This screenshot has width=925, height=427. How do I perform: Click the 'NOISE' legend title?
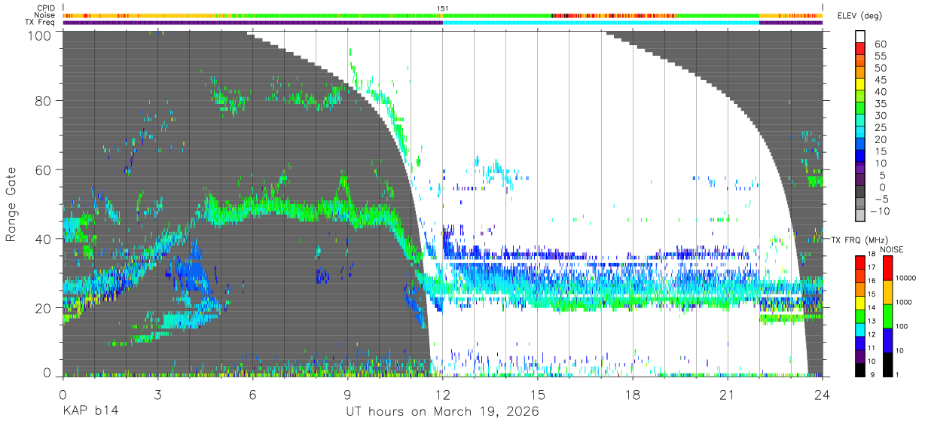[893, 249]
